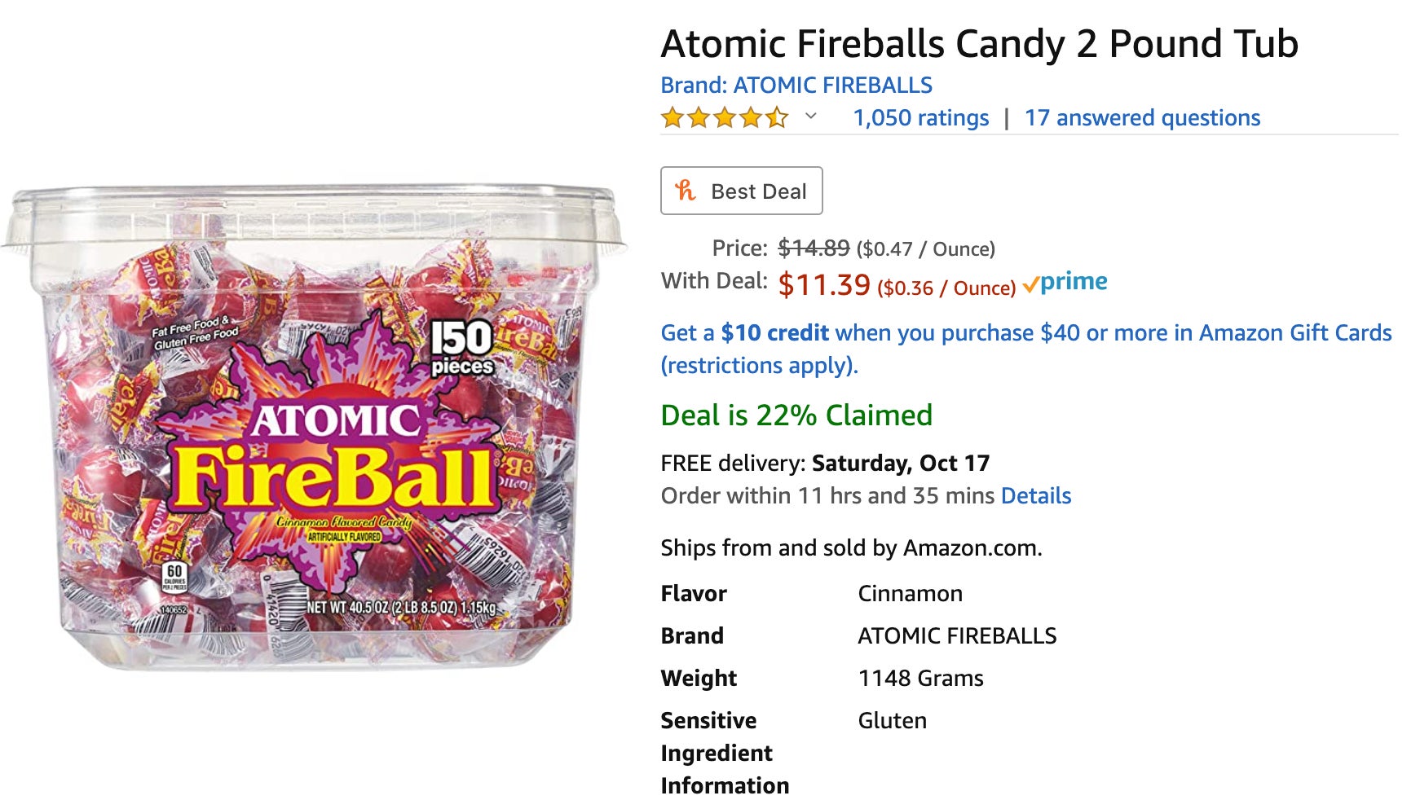Open delivery 'Details' link
The width and height of the screenshot is (1420, 800).
1034,495
